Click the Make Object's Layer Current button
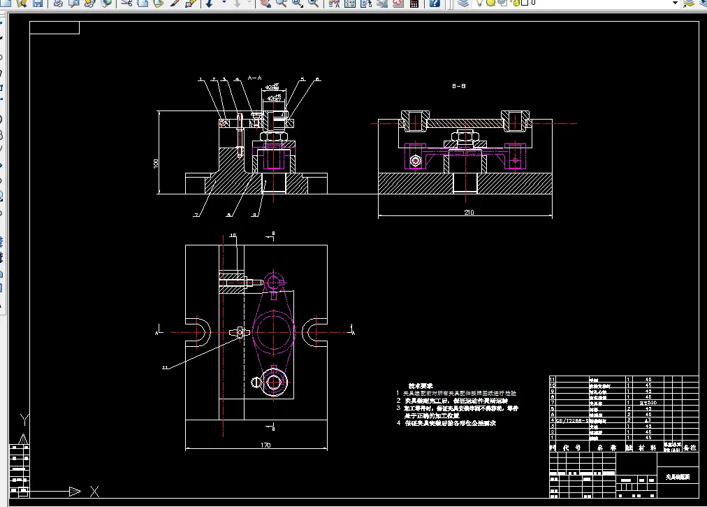This screenshot has width=707, height=507. [688, 3]
